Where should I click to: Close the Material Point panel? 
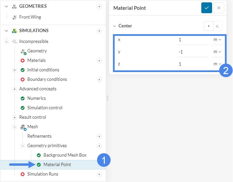click(219, 8)
